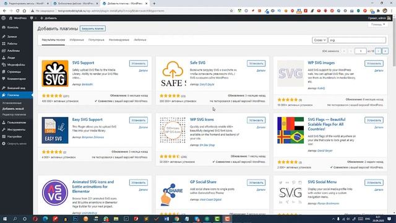Click the Настройки icon in sidebar

(x=4, y=136)
